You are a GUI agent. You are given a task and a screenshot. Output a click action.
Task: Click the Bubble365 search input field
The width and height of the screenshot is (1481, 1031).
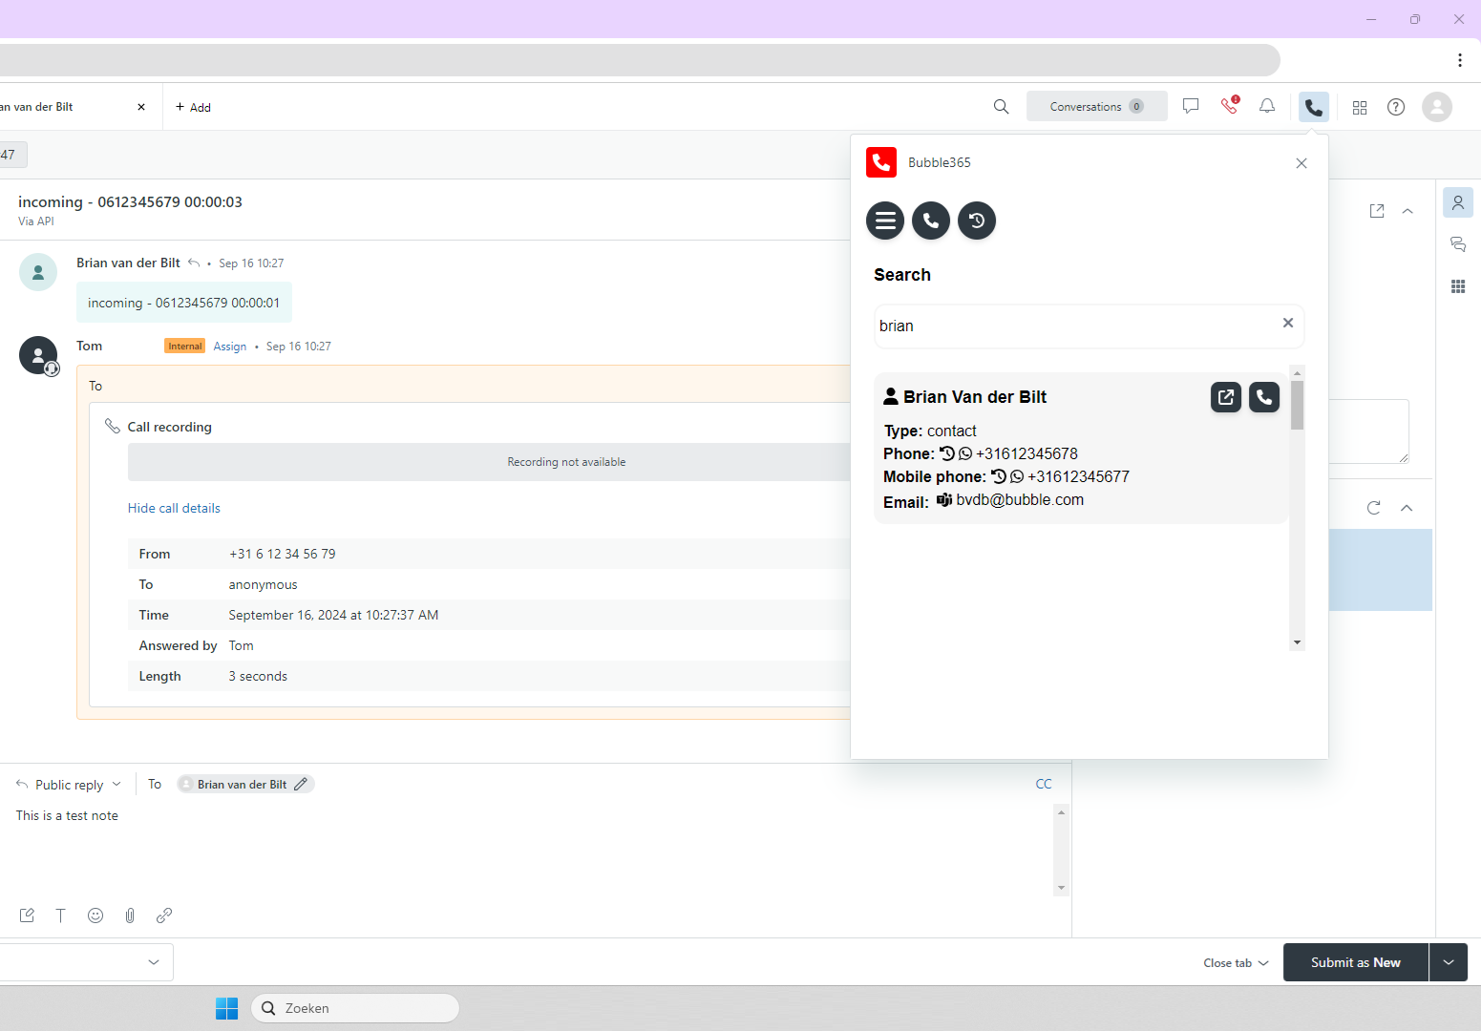[x=1074, y=326]
